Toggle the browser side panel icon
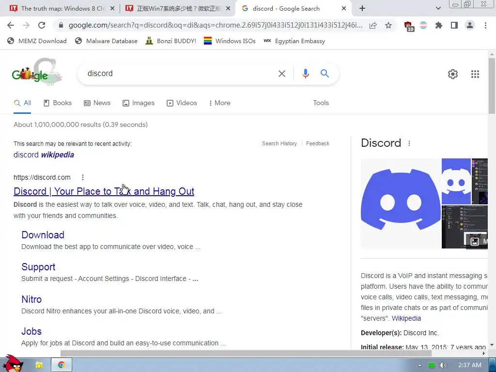Image resolution: width=496 pixels, height=372 pixels. (x=454, y=25)
